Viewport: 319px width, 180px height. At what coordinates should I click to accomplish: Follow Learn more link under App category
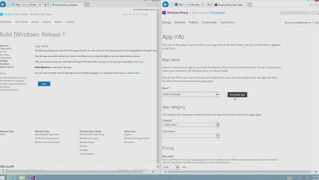coord(255,114)
